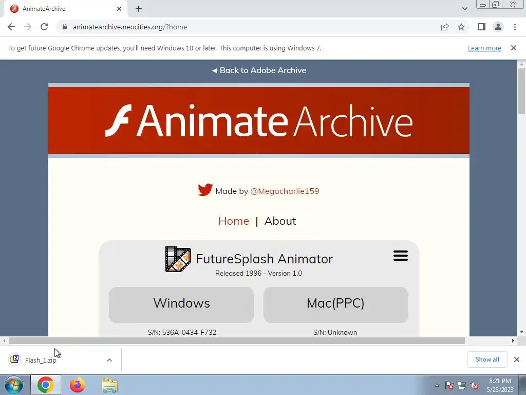Download the Mac(PPC) version
The image size is (526, 395).
[x=336, y=304]
